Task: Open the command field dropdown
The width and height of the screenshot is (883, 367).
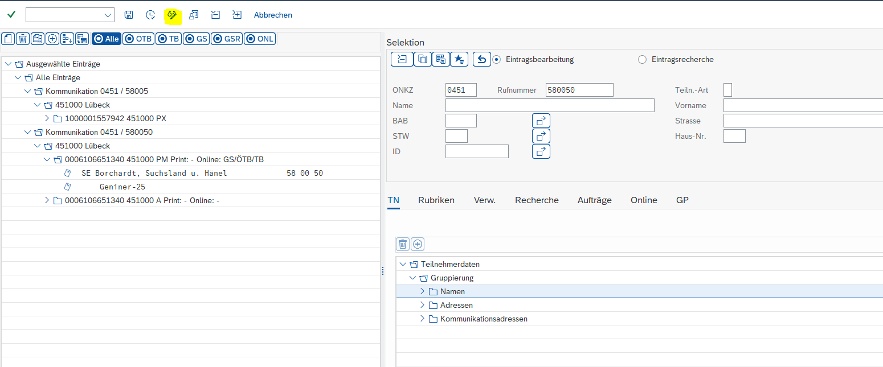Action: [x=108, y=15]
